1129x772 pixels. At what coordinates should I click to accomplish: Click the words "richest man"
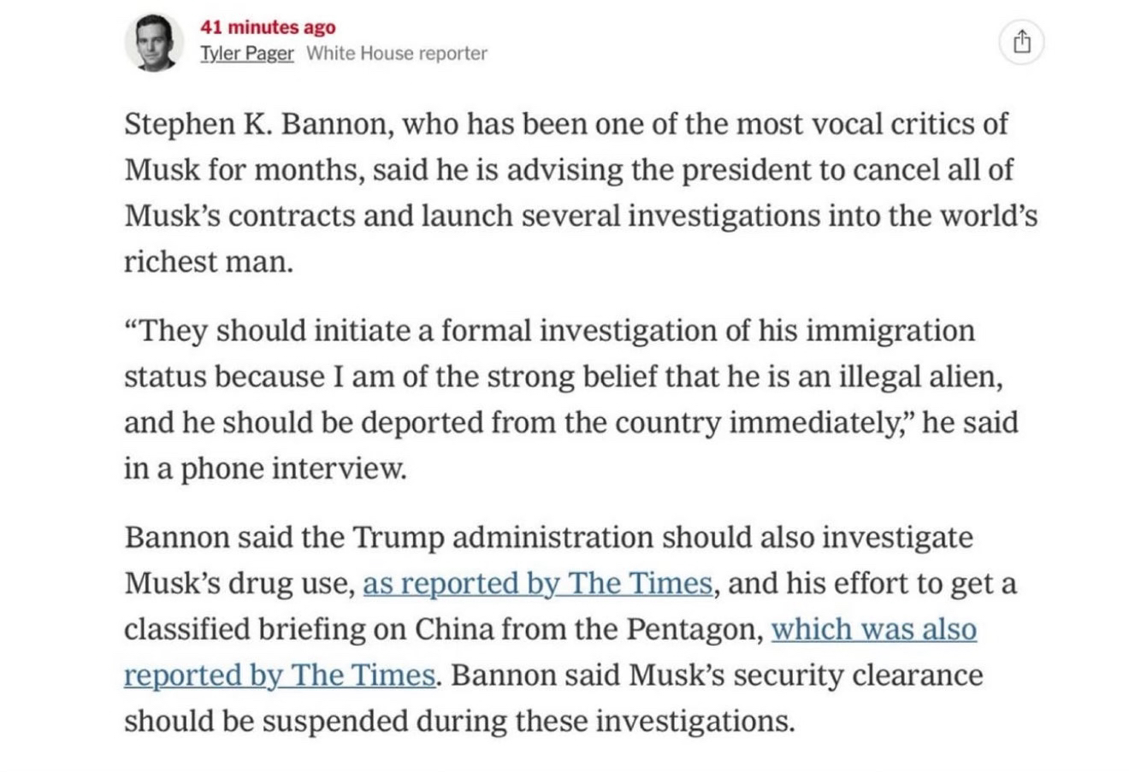pos(208,262)
